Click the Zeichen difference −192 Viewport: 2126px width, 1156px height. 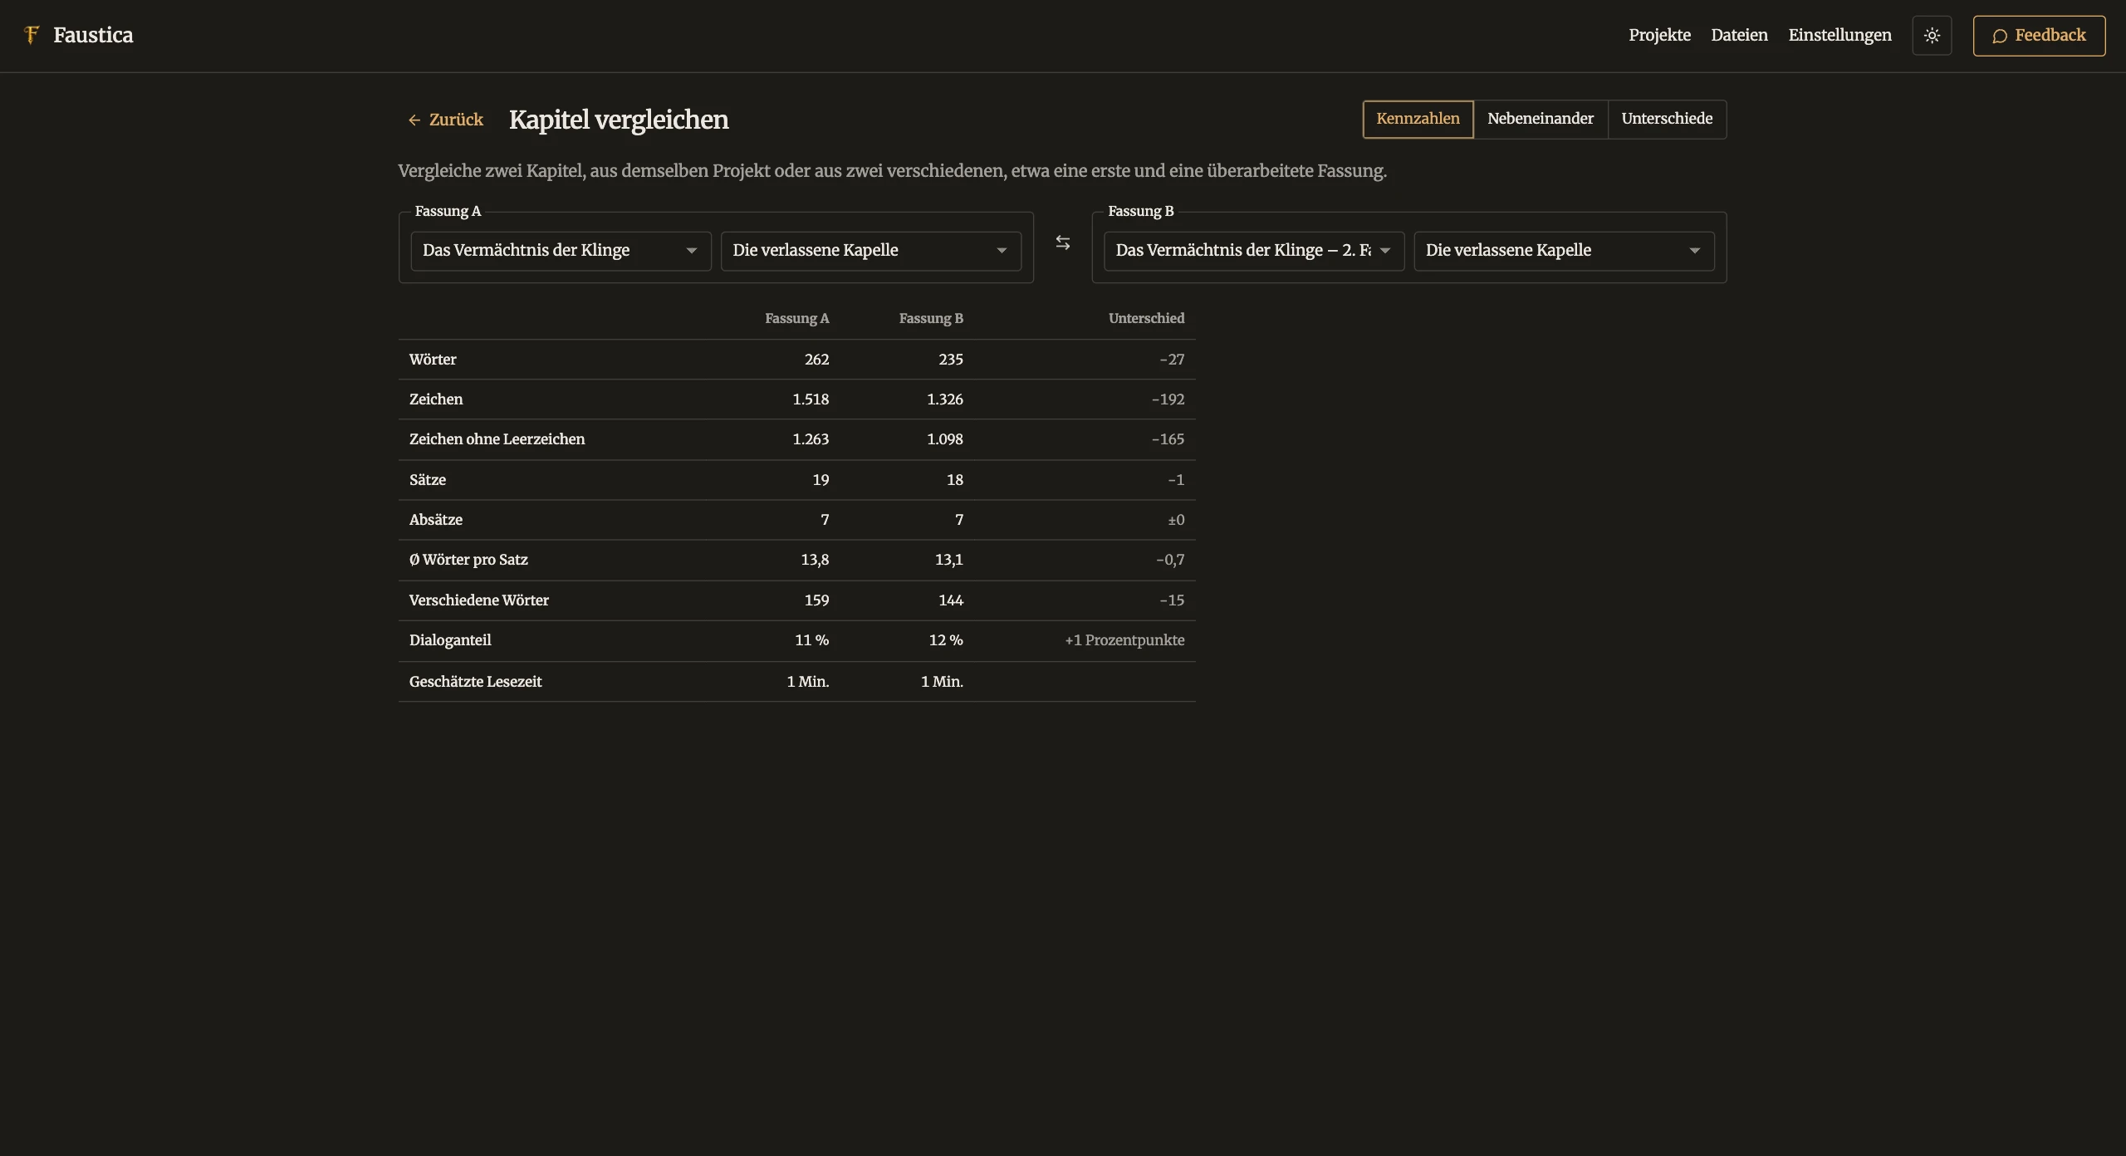(x=1168, y=399)
